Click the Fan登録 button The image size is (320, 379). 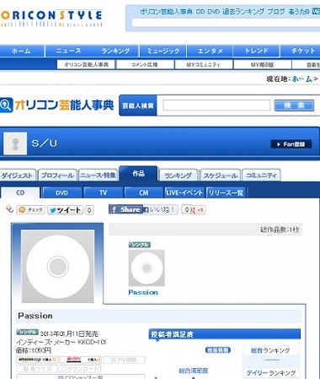291,144
